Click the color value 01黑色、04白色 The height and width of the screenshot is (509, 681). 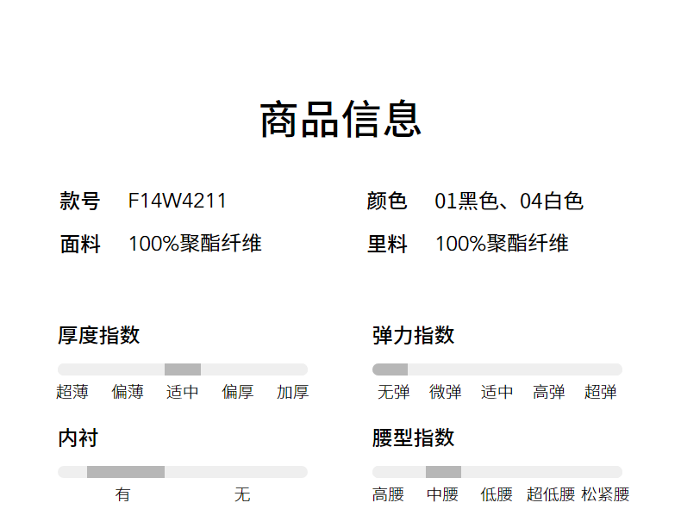509,201
